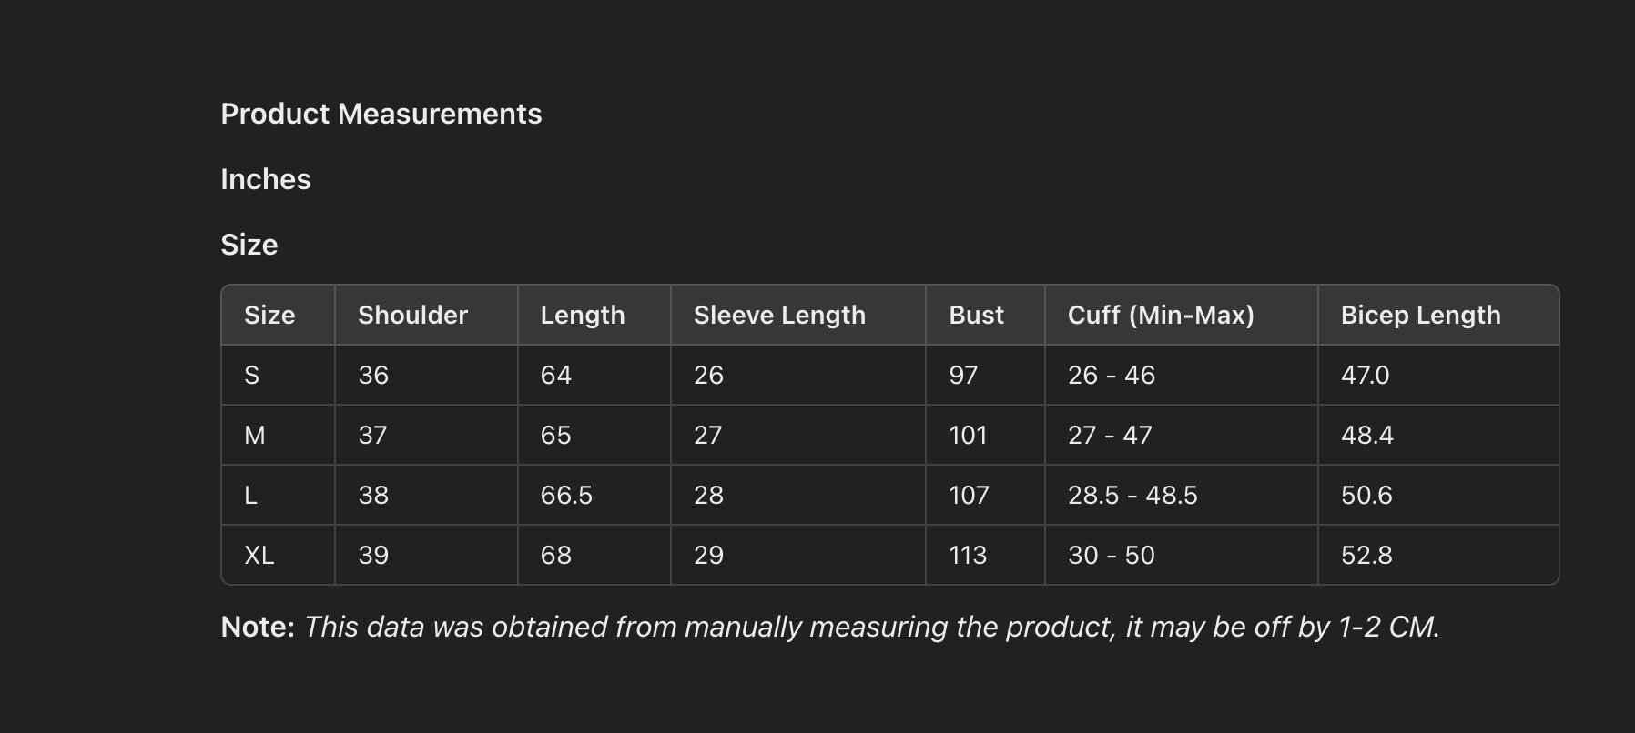The width and height of the screenshot is (1635, 733).
Task: Select the 27 sleeve length cell
Action: pos(707,435)
